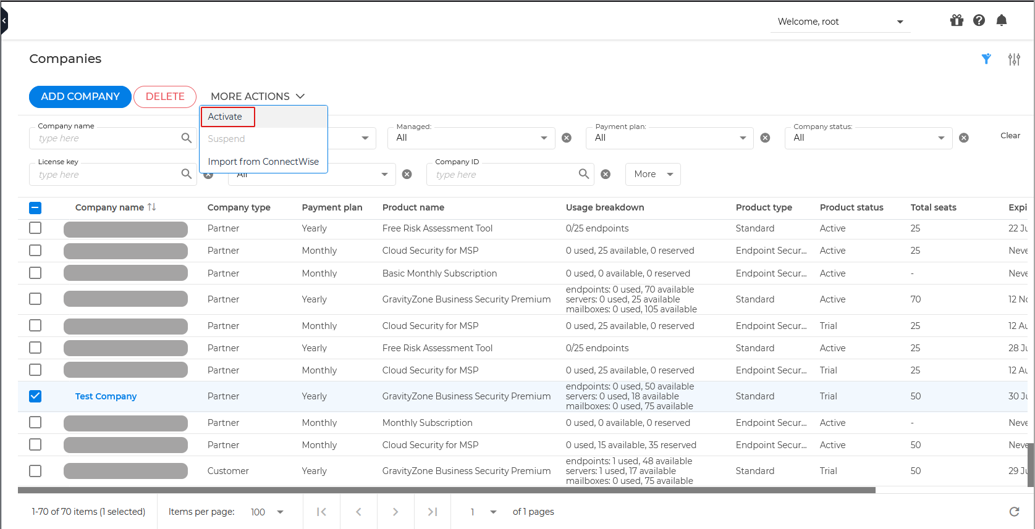Open the help question mark icon
The image size is (1035, 529).
pyautogui.click(x=979, y=20)
